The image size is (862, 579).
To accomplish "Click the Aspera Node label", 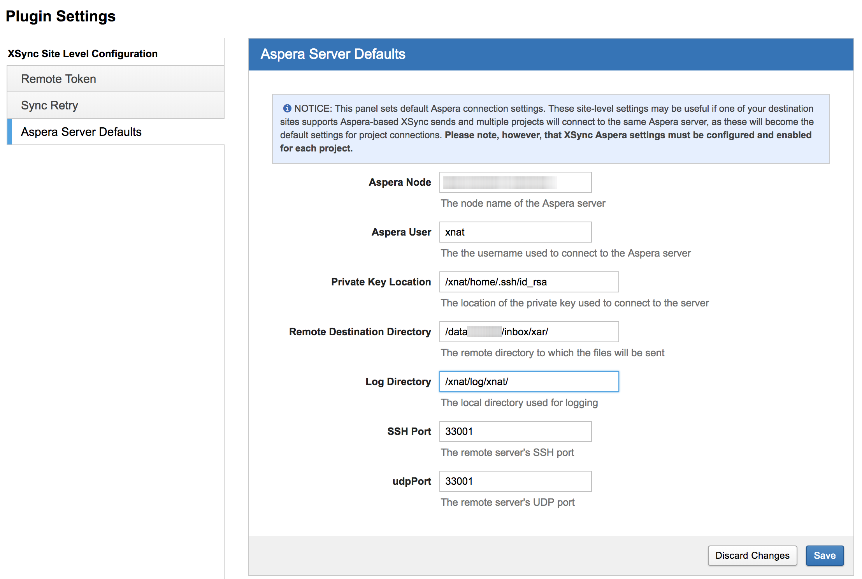I will click(399, 182).
